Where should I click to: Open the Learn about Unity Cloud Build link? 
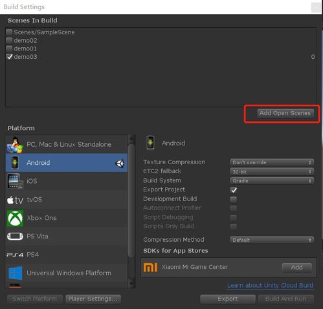[x=270, y=286]
